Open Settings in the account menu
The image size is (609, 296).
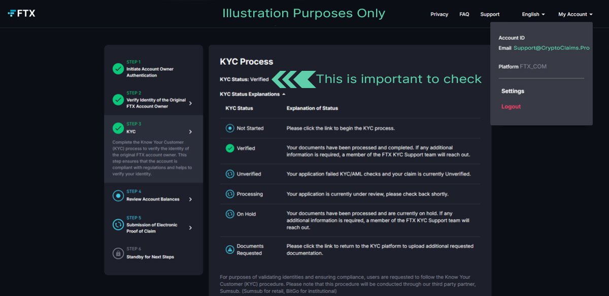tap(513, 91)
